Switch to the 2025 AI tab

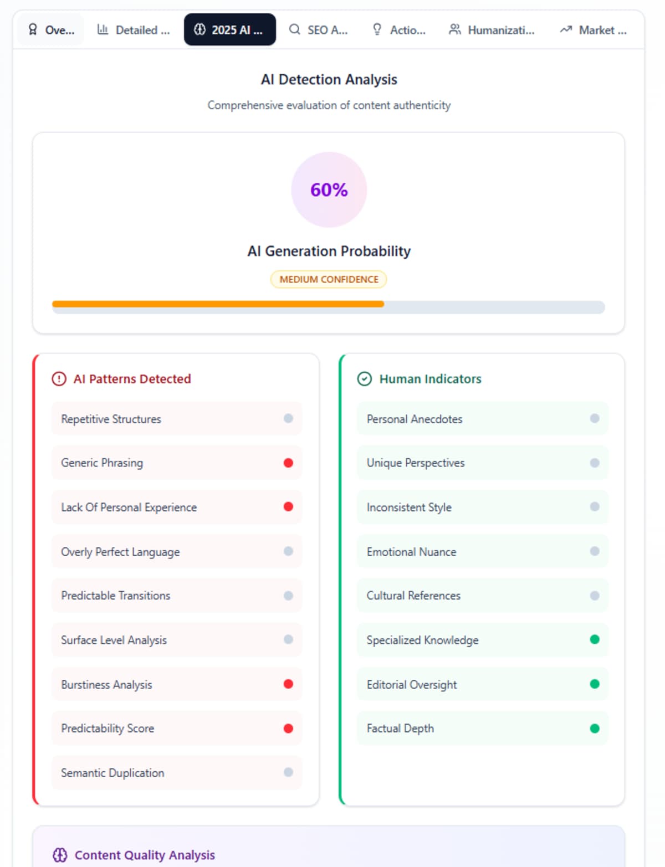(230, 30)
